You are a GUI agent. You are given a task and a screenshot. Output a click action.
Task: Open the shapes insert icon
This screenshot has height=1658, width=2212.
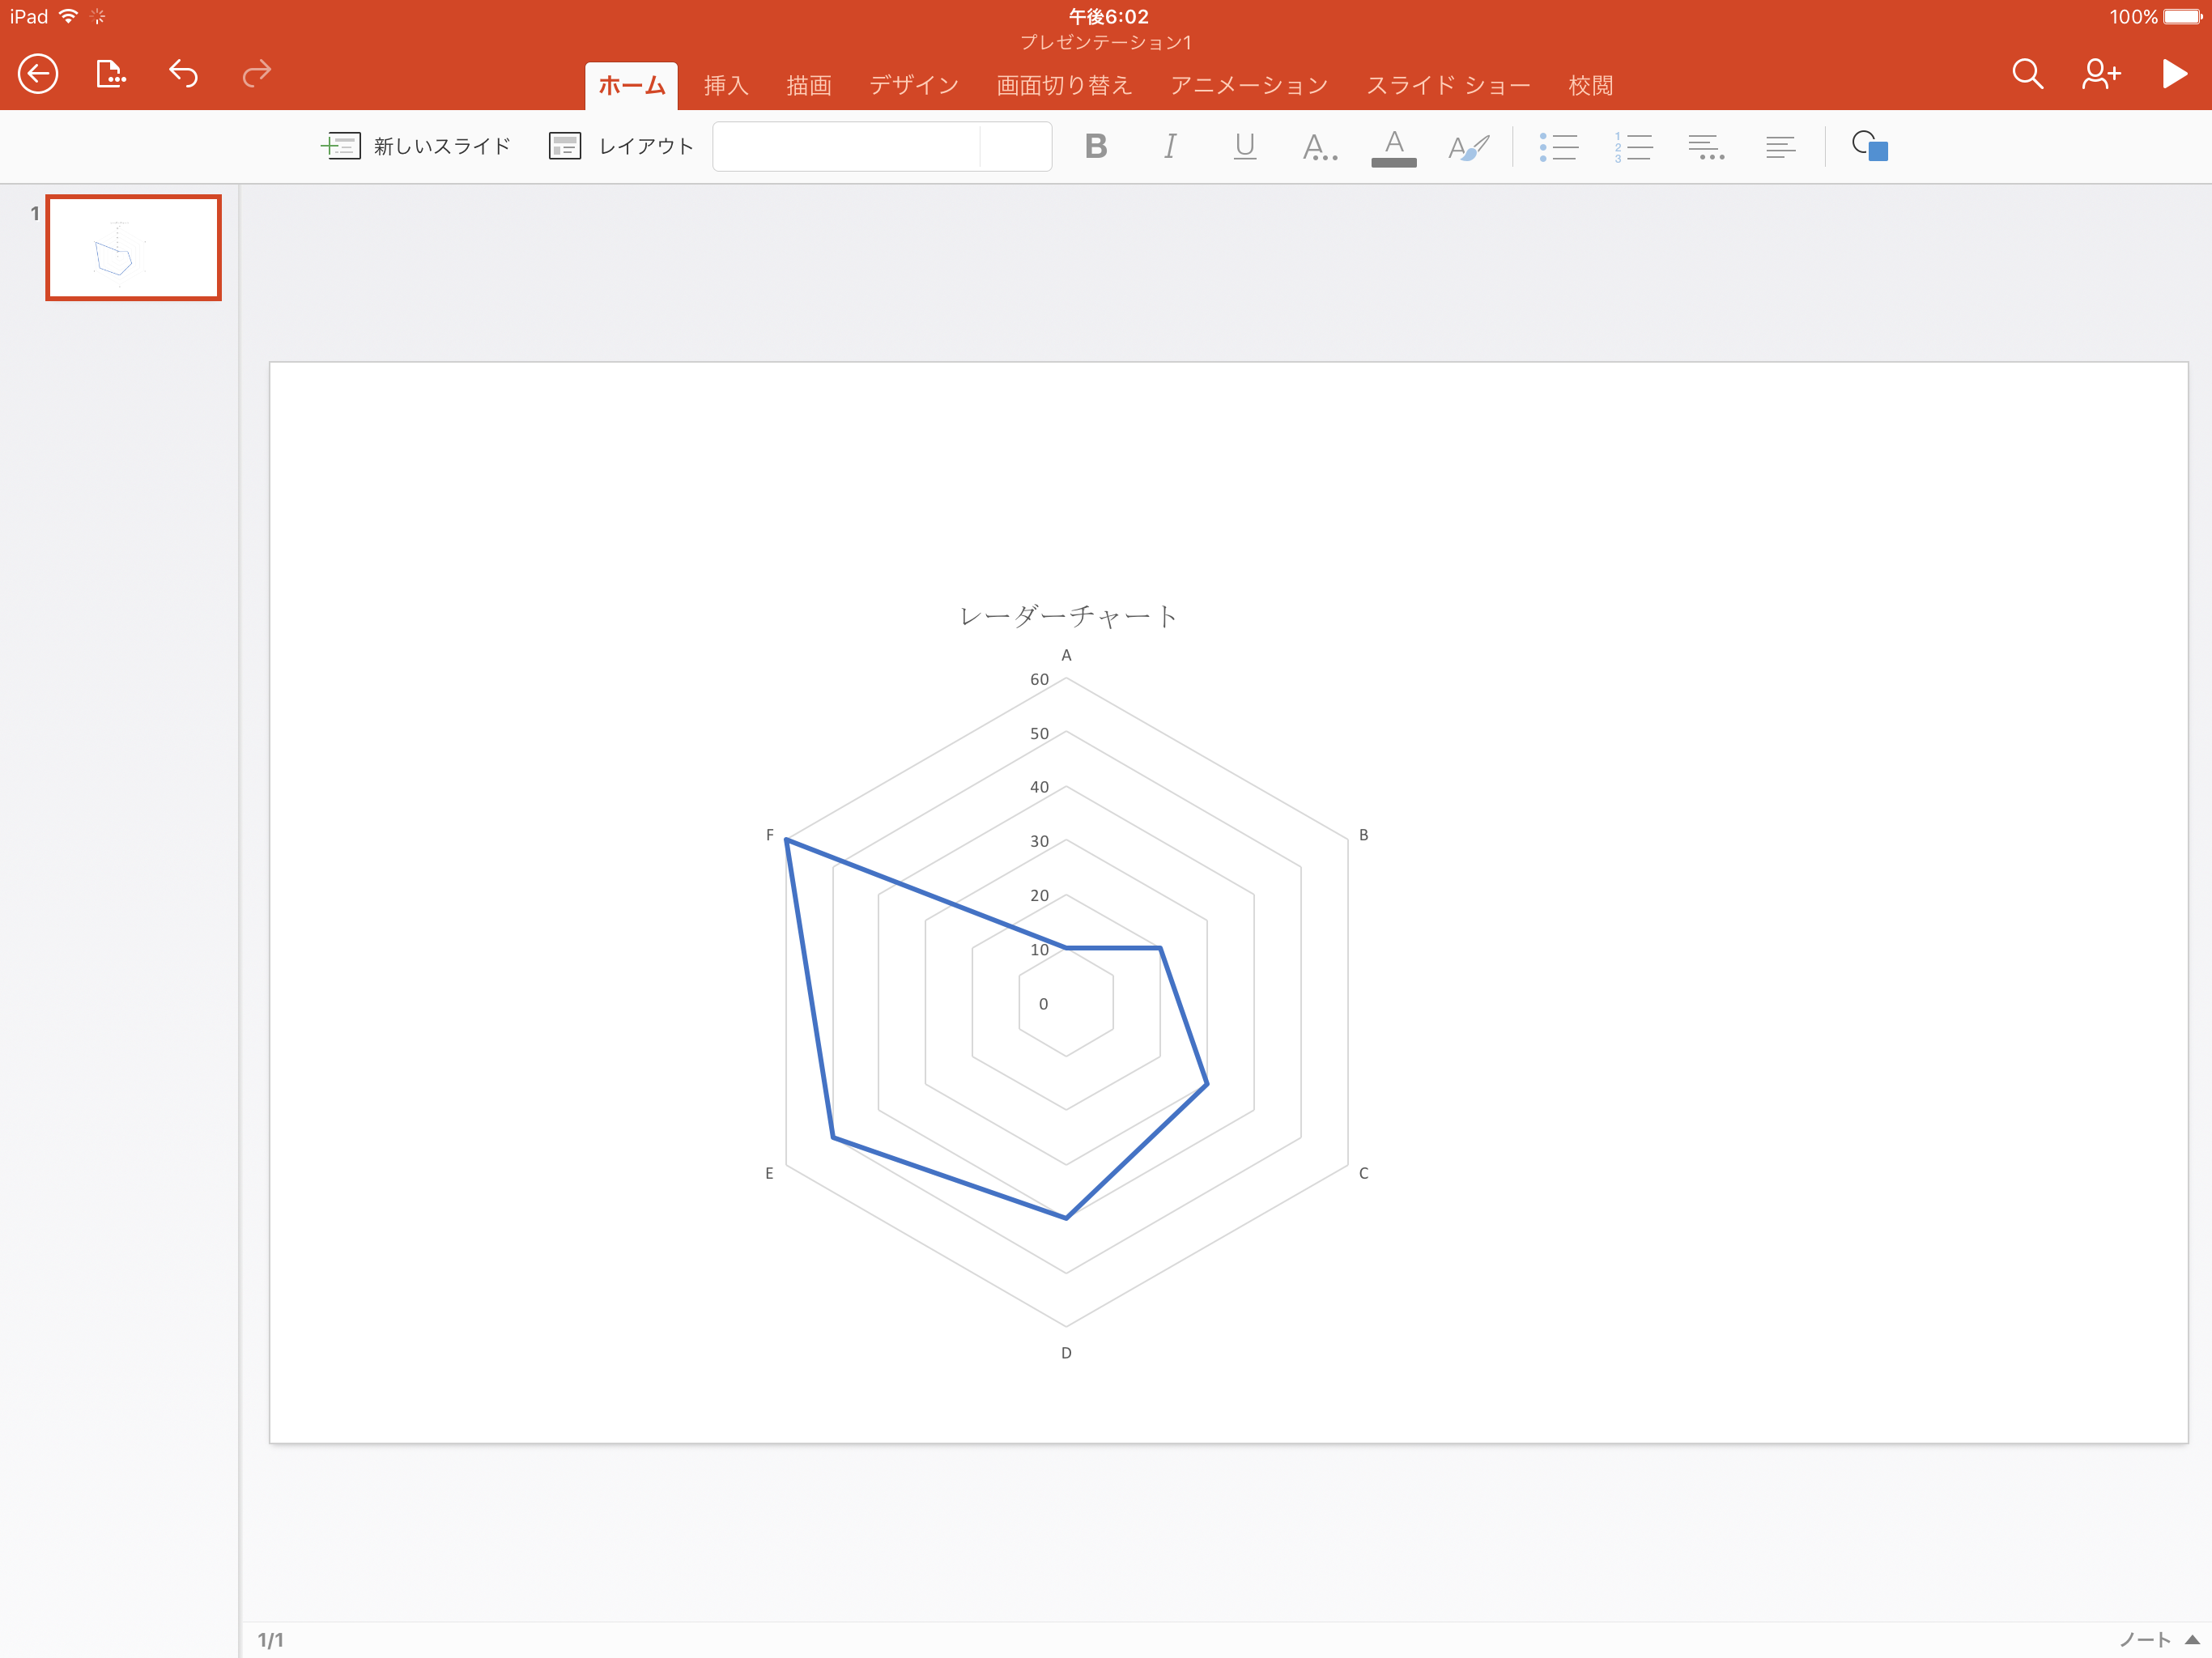[x=1869, y=146]
